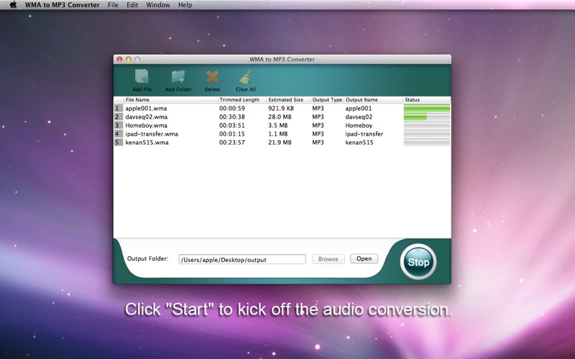575x359 pixels.
Task: Click the Trimmed Length column header
Action: (x=242, y=100)
